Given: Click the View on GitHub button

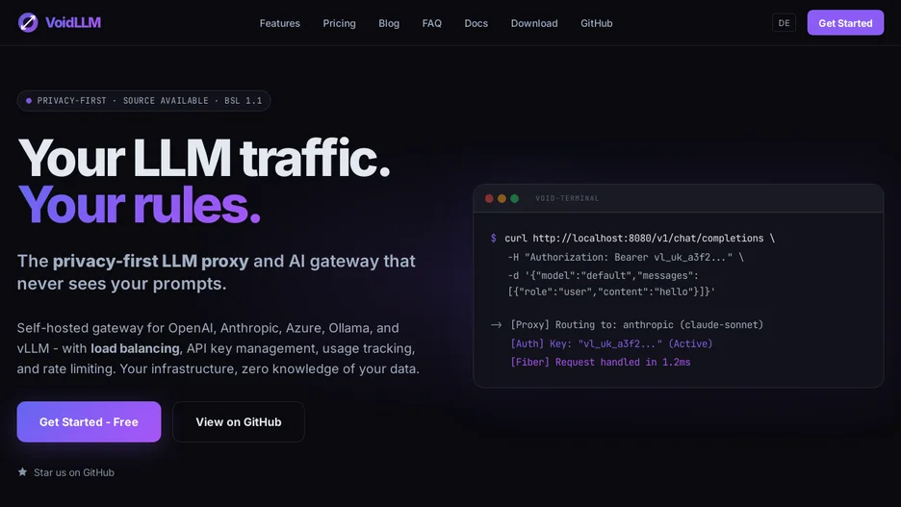Looking at the screenshot, I should pyautogui.click(x=239, y=422).
